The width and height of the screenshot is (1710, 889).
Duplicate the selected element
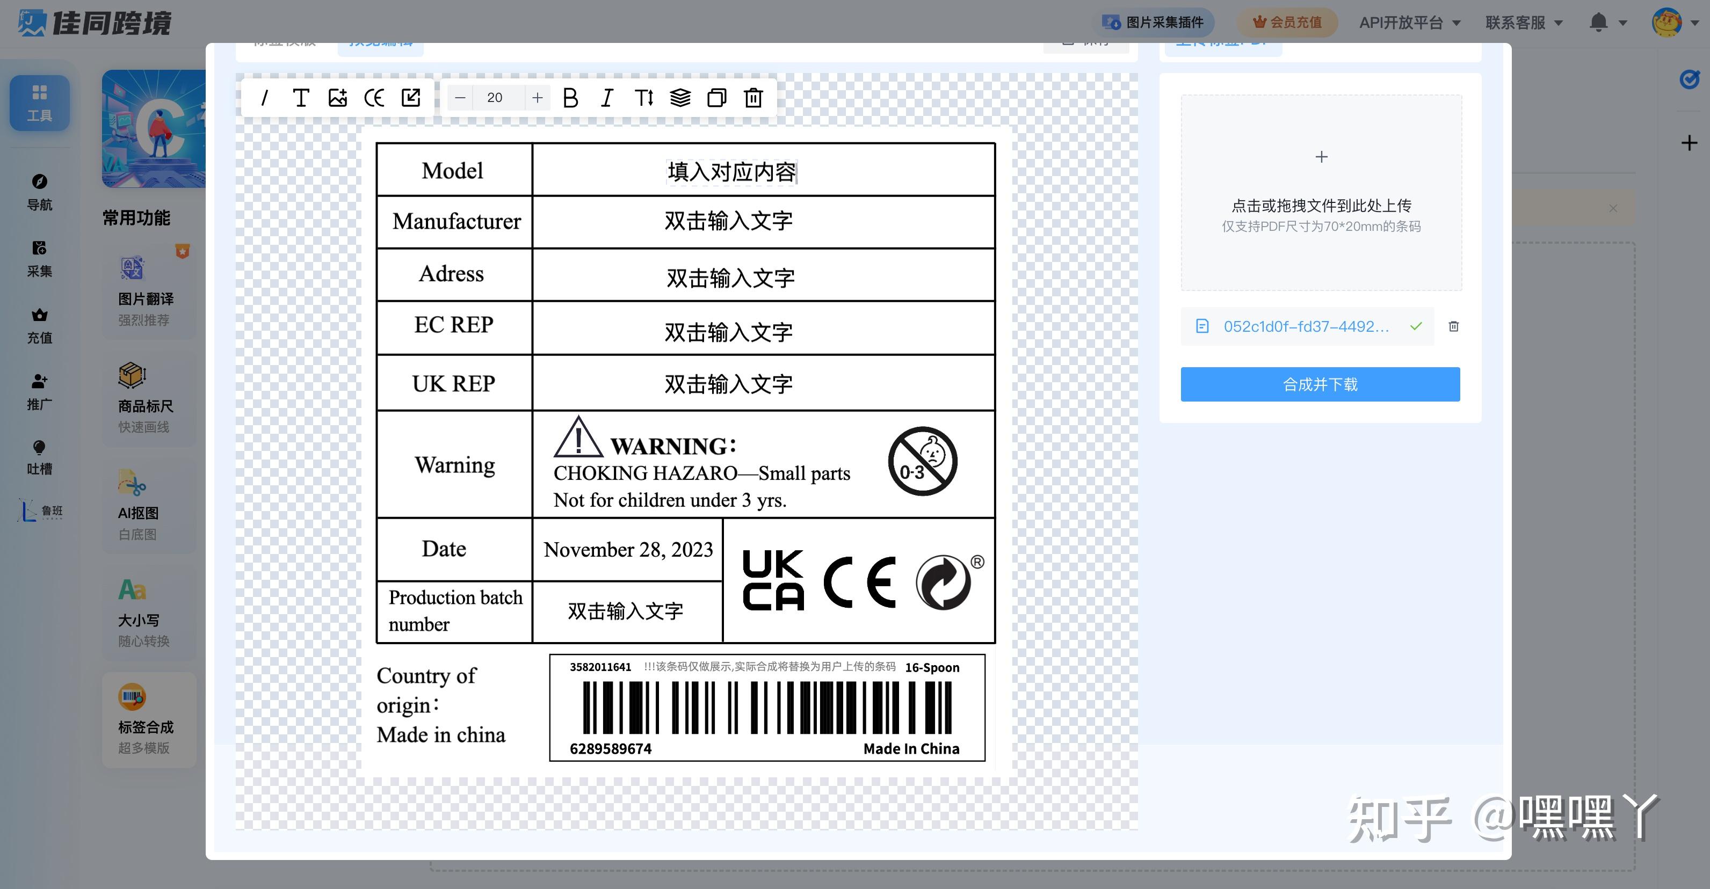tap(715, 98)
